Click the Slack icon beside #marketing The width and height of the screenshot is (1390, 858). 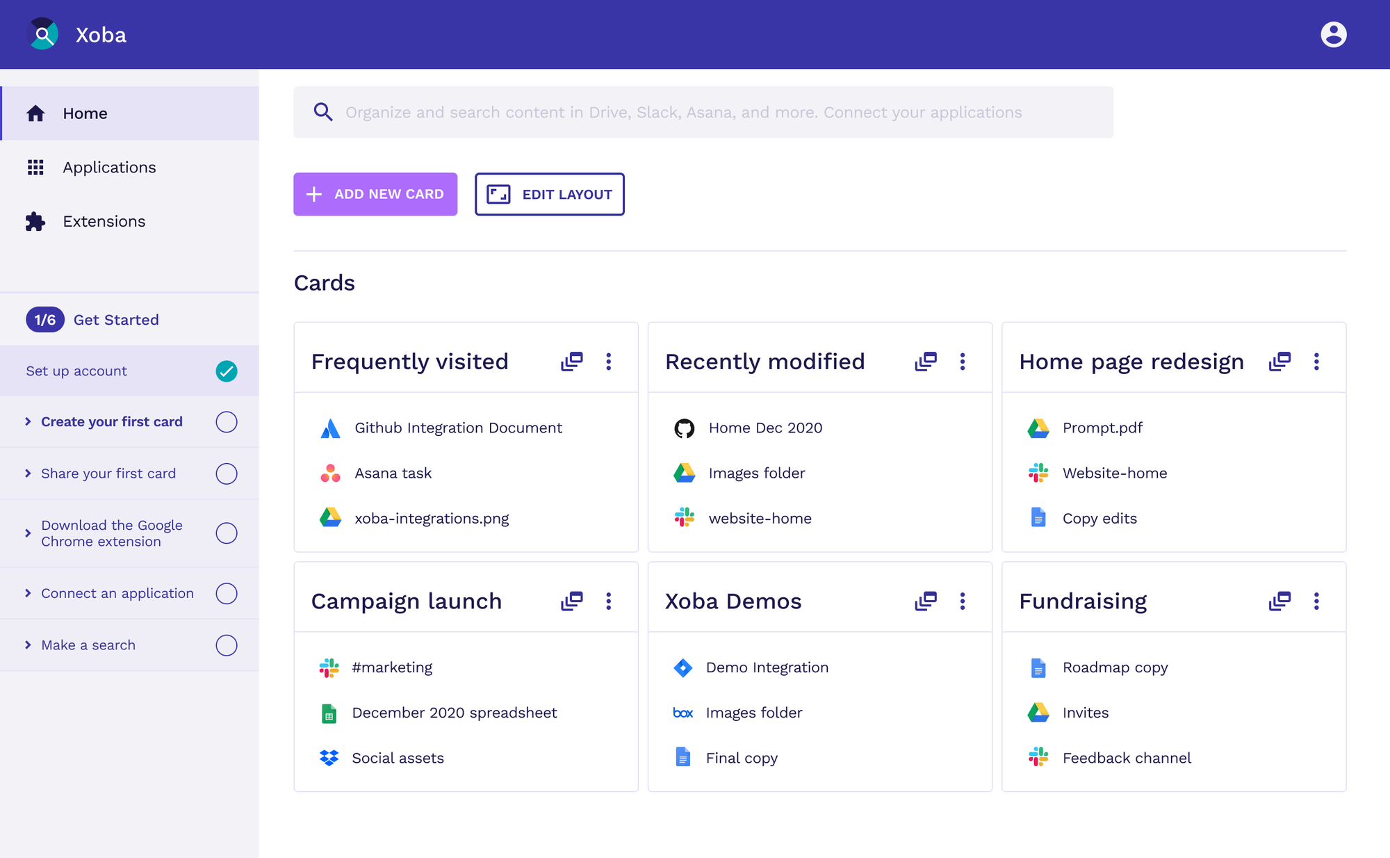tap(329, 667)
